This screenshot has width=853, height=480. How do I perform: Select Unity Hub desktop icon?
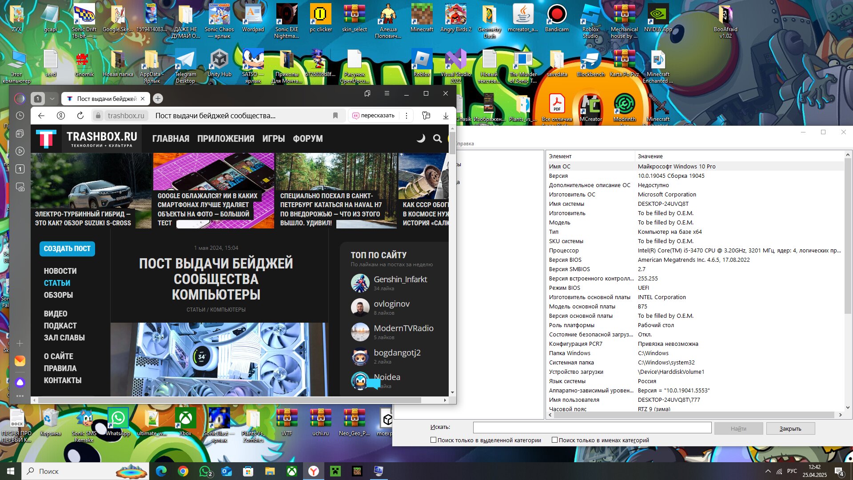tap(219, 64)
